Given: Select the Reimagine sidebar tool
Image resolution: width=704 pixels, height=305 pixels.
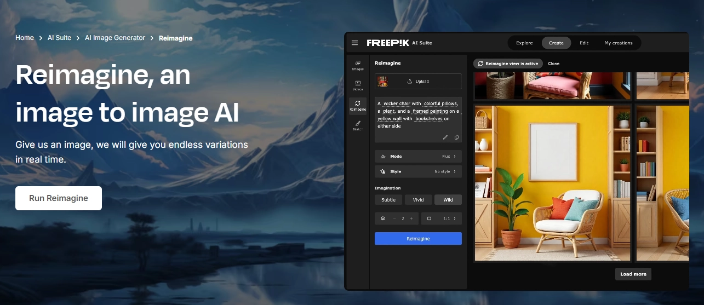Looking at the screenshot, I should tap(358, 105).
